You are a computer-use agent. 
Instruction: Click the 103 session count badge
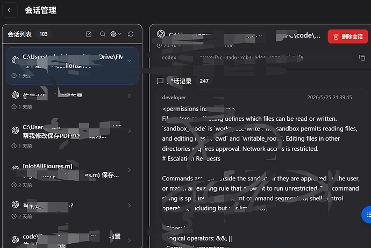click(x=44, y=34)
